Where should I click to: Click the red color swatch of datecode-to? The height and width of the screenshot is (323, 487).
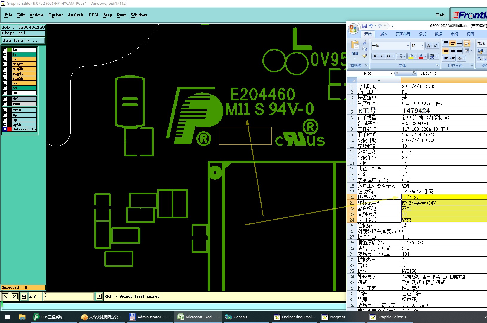tap(10, 129)
